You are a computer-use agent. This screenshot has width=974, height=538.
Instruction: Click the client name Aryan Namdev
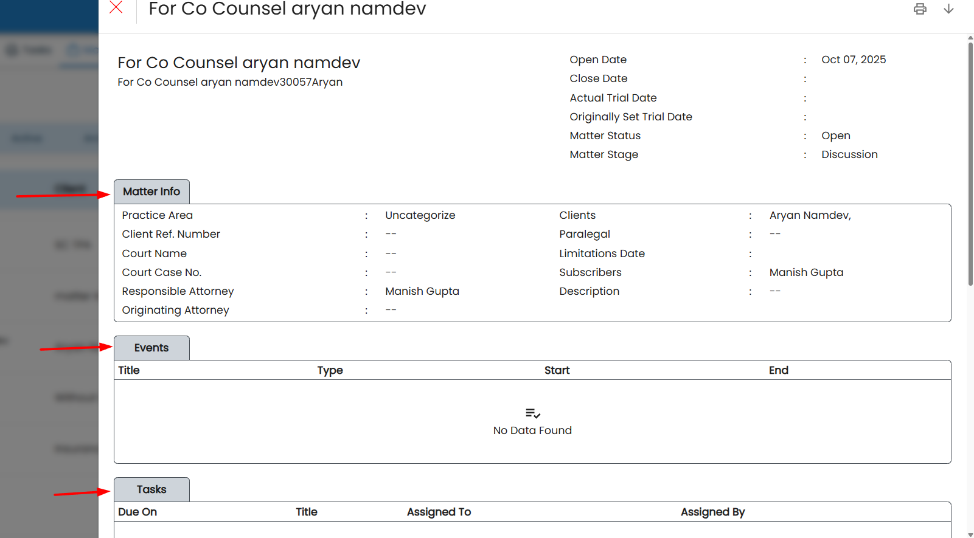click(810, 215)
